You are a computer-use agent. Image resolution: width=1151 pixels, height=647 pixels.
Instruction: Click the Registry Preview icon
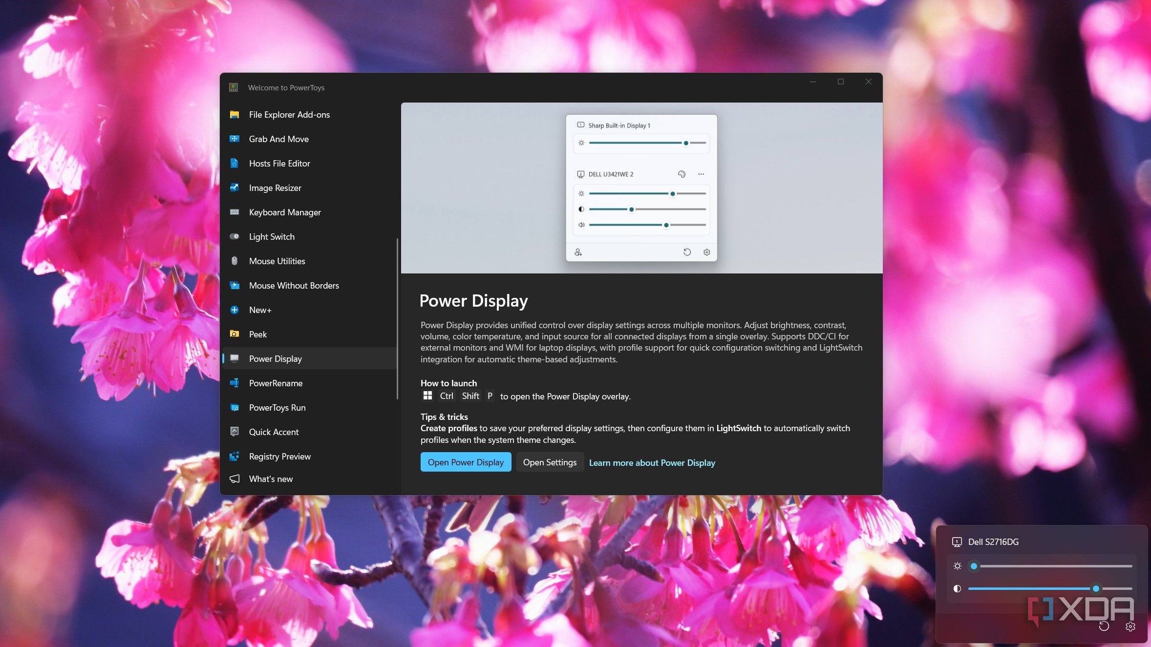point(234,456)
